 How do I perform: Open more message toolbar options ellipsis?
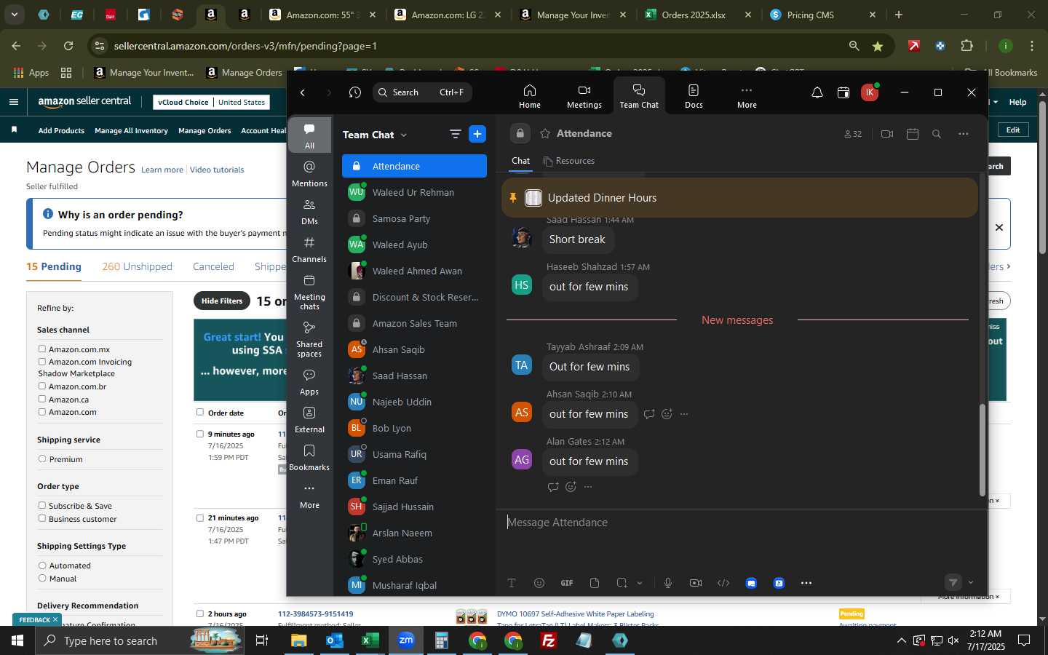coord(806,583)
